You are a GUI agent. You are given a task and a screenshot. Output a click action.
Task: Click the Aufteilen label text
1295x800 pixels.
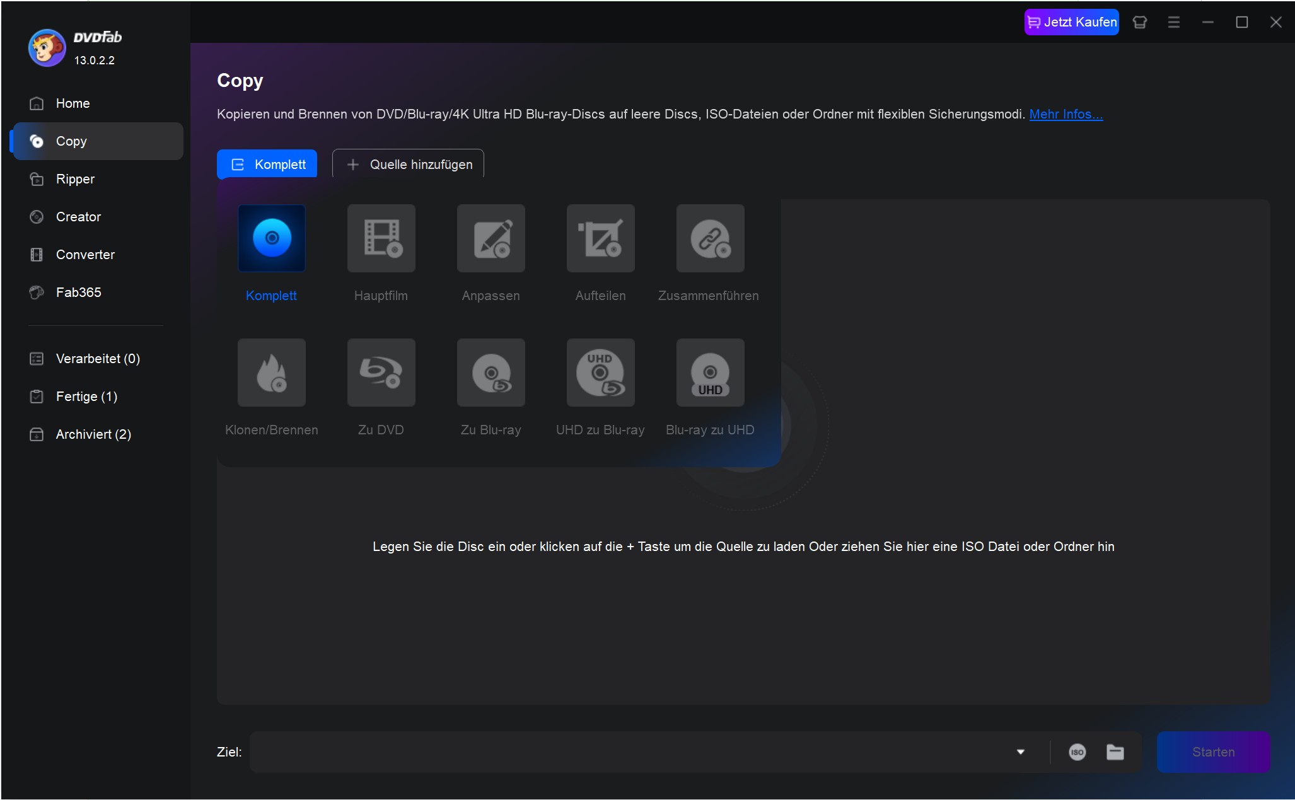[x=601, y=296]
